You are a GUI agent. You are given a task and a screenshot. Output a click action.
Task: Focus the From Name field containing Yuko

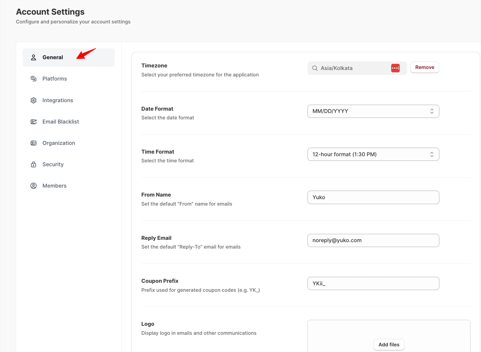pos(373,197)
